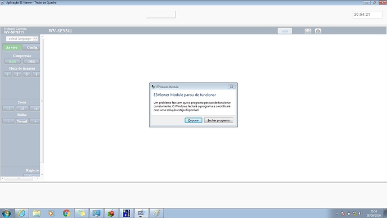The height and width of the screenshot is (218, 387).
Task: Show hidden system tray icons arrow
Action: 337,214
